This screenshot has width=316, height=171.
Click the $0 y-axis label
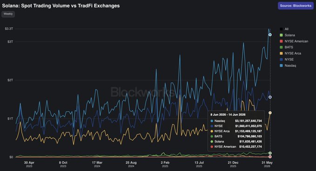pyautogui.click(x=11, y=157)
